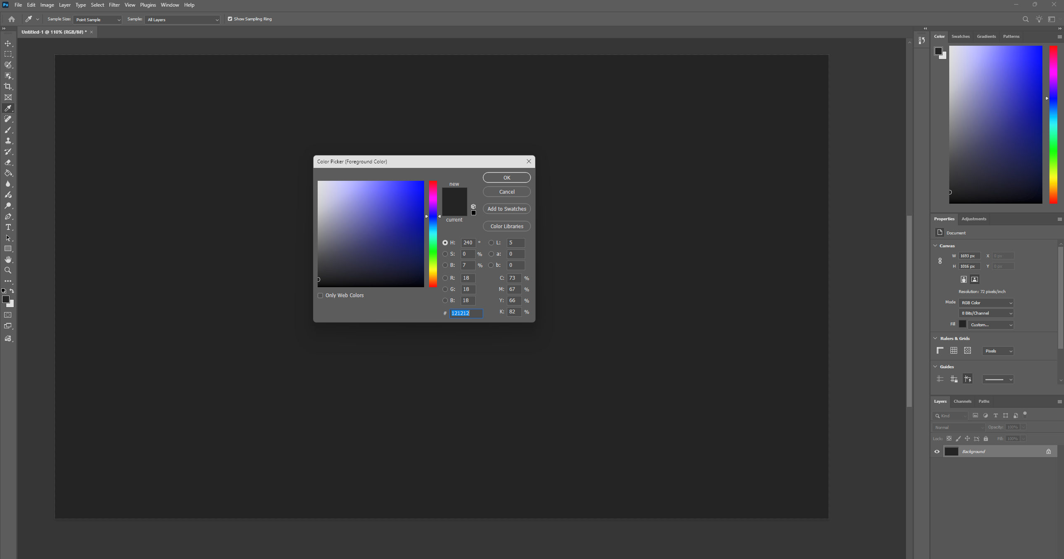Enable the Only Web Colors checkbox

coord(320,296)
